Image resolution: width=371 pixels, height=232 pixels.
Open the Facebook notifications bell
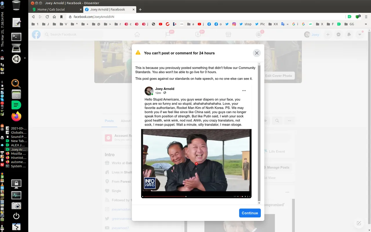coord(349,35)
